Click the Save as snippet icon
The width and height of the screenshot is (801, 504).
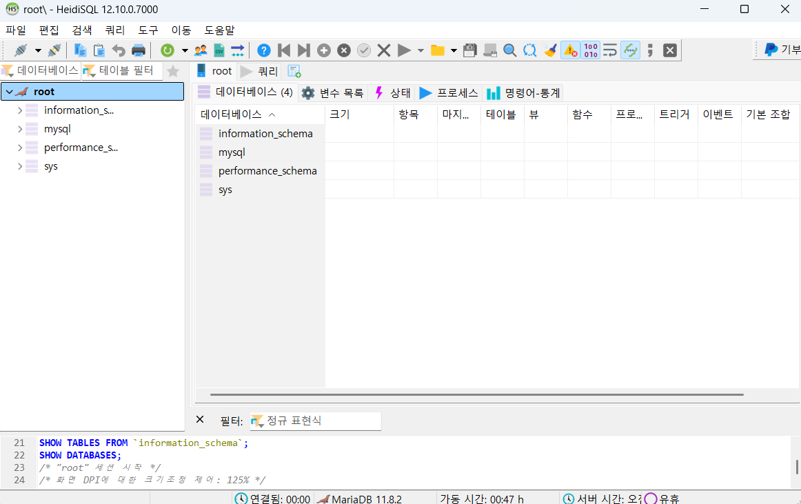(x=490, y=50)
